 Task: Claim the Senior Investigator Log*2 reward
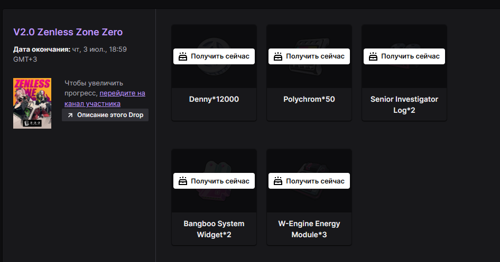[404, 56]
